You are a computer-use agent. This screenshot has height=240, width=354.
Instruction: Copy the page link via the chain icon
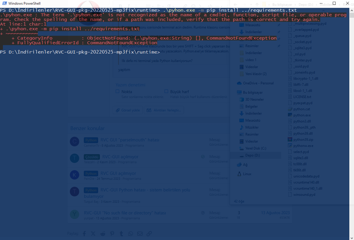[x=149, y=234]
